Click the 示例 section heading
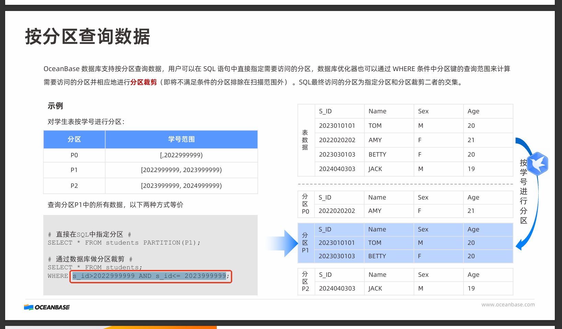 click(55, 106)
